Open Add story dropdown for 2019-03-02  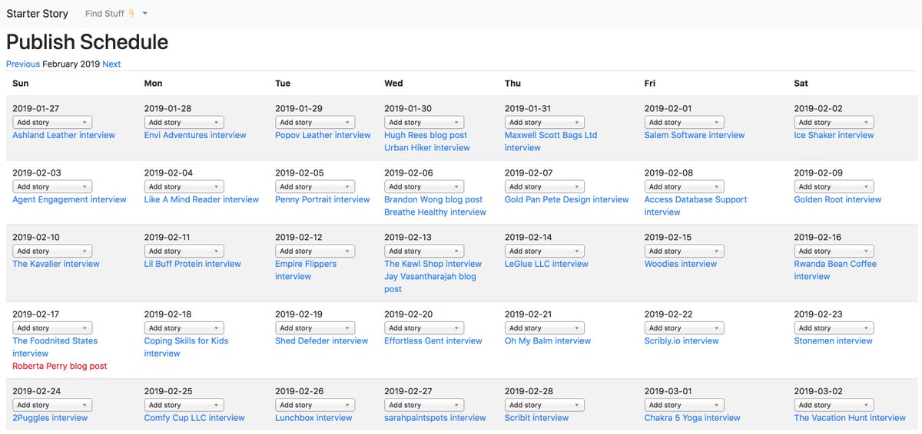point(834,405)
